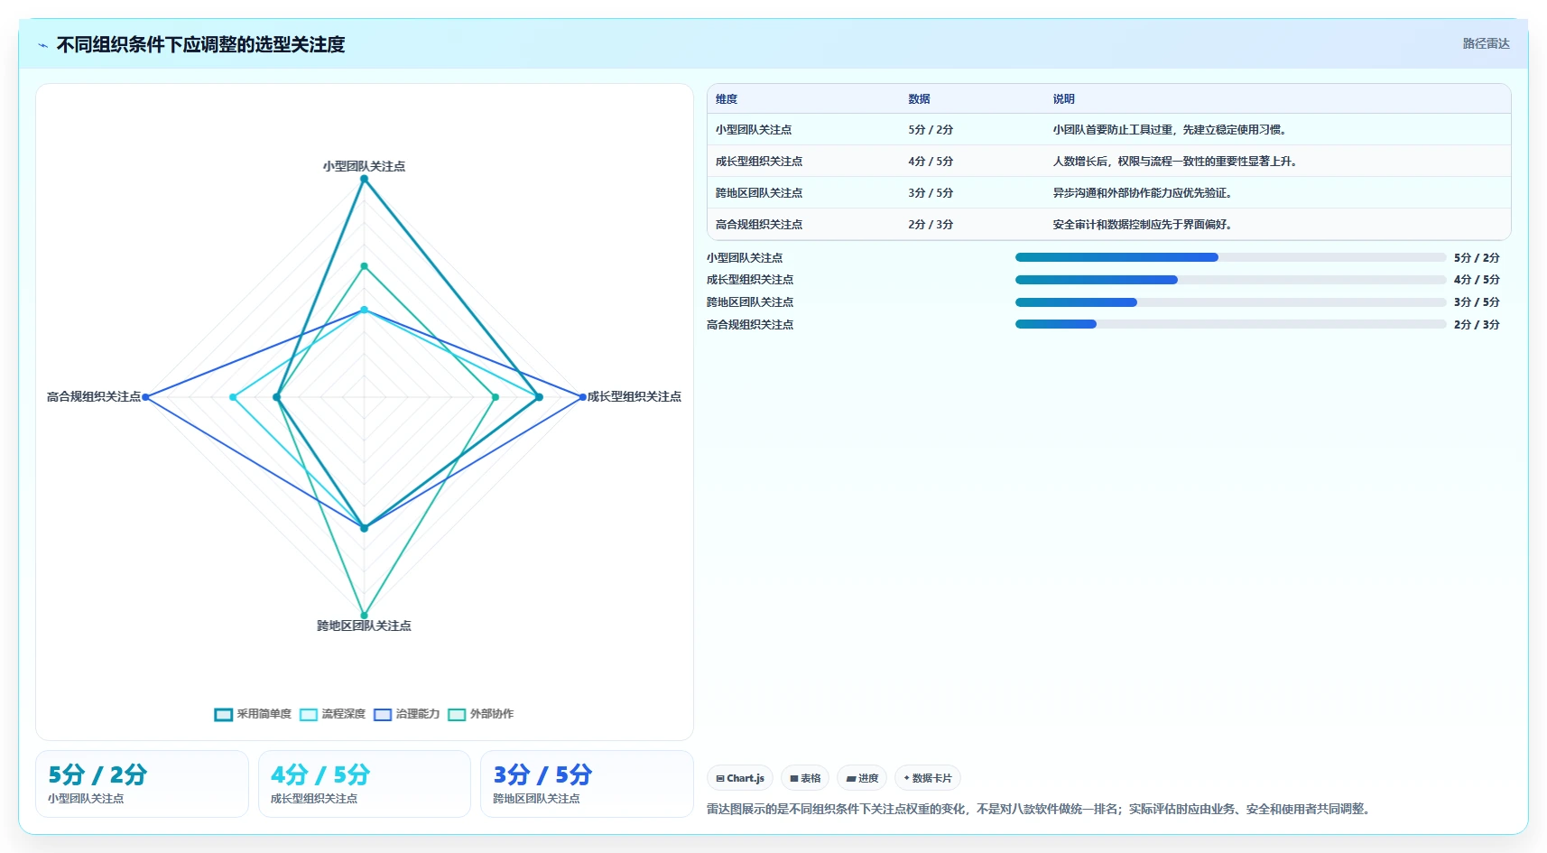Toggle the 流程深度 legend swatch
Image resolution: width=1547 pixels, height=853 pixels.
309,714
